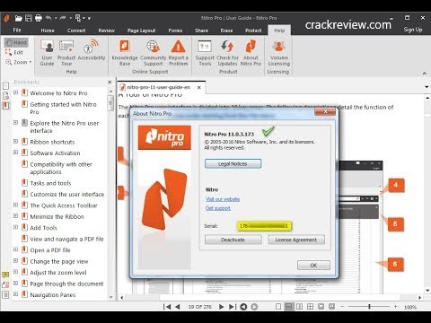The width and height of the screenshot is (431, 323).
Task: Adjust the zoom level slider handle
Action: 369,307
